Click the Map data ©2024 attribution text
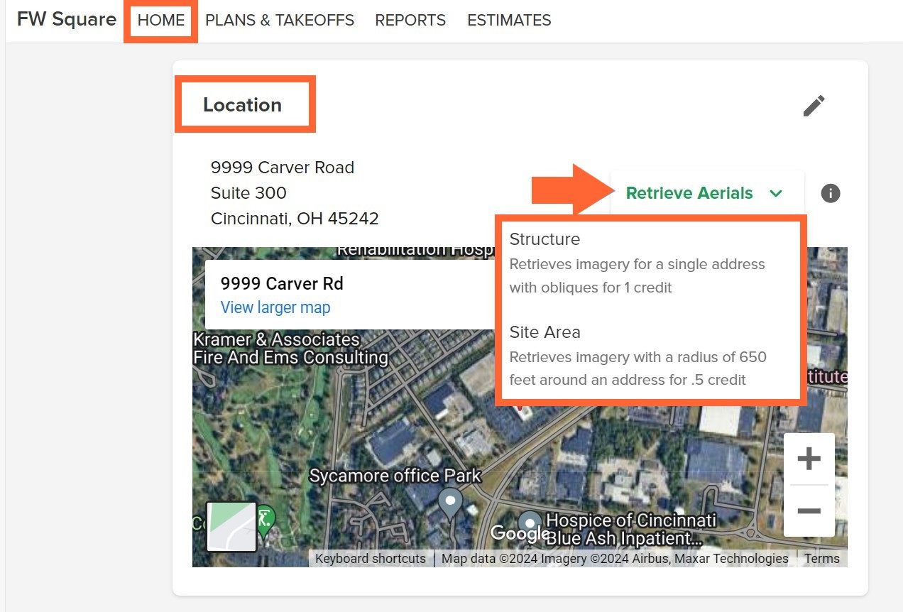 [x=615, y=559]
